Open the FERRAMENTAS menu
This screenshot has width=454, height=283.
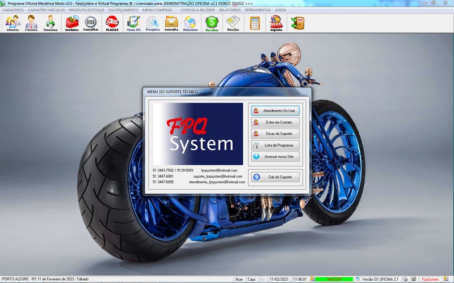point(258,10)
